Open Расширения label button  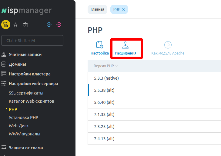click(126, 53)
